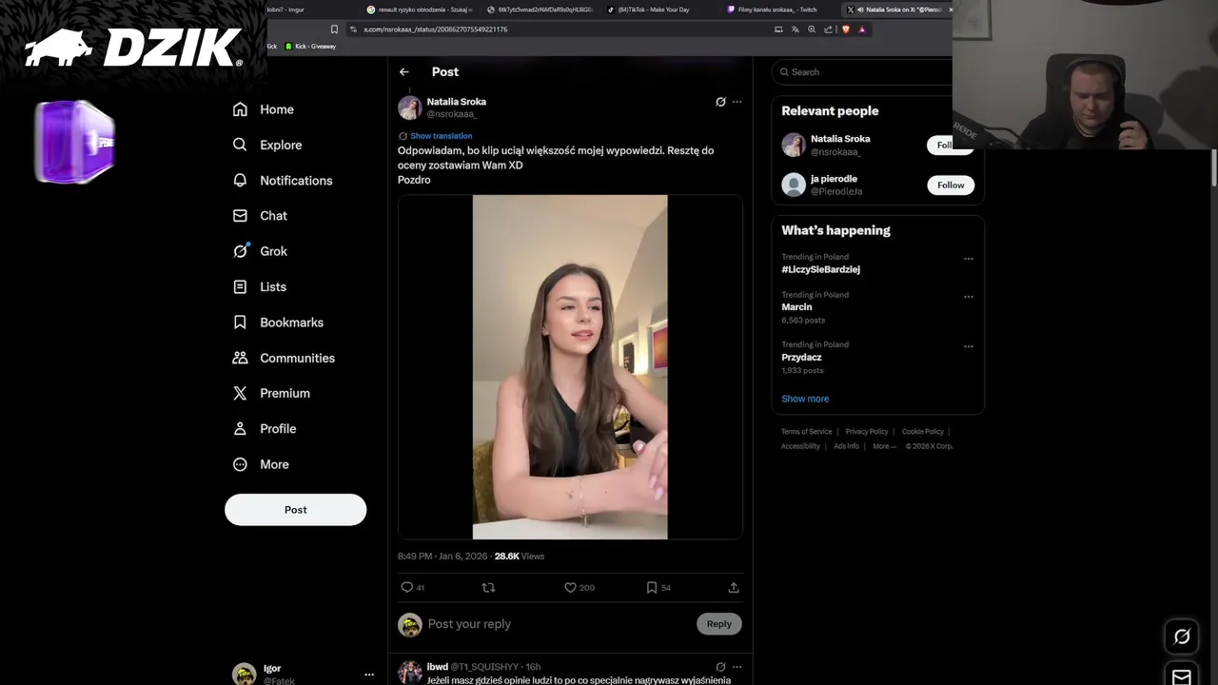
Task: Click the repost icon on the post
Action: (x=488, y=588)
